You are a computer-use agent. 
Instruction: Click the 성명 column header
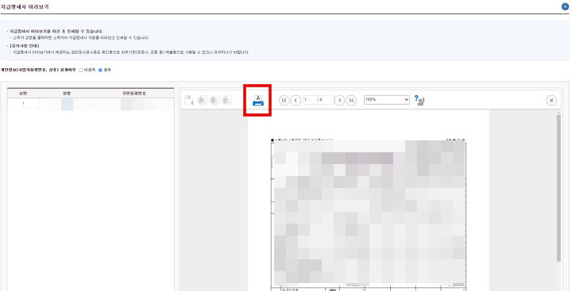(67, 94)
